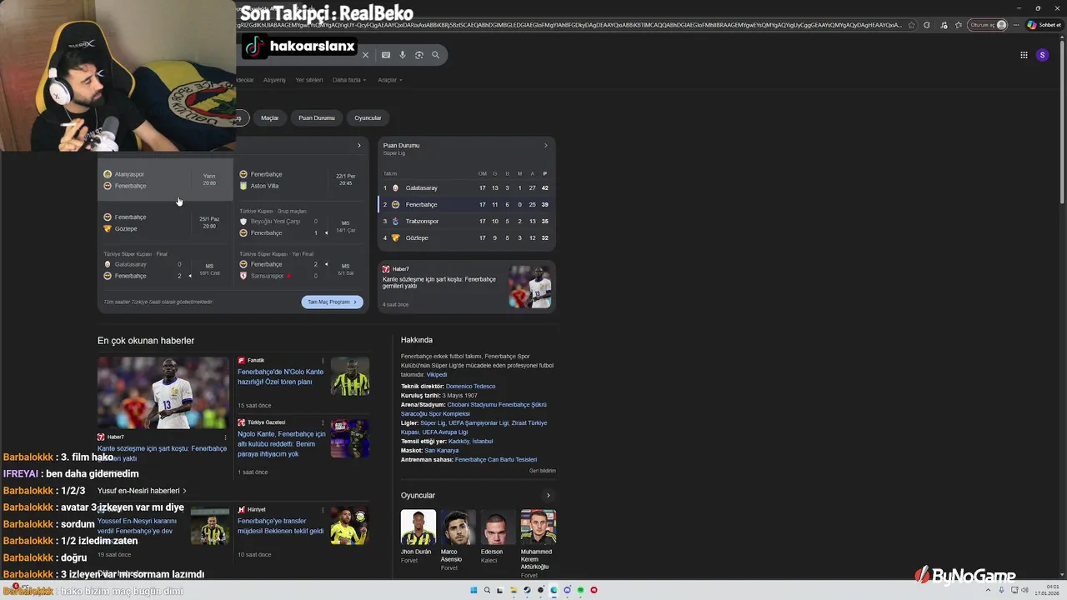Bookmark the page with the star icon
Screen dimensions: 1067x600
coord(912,25)
